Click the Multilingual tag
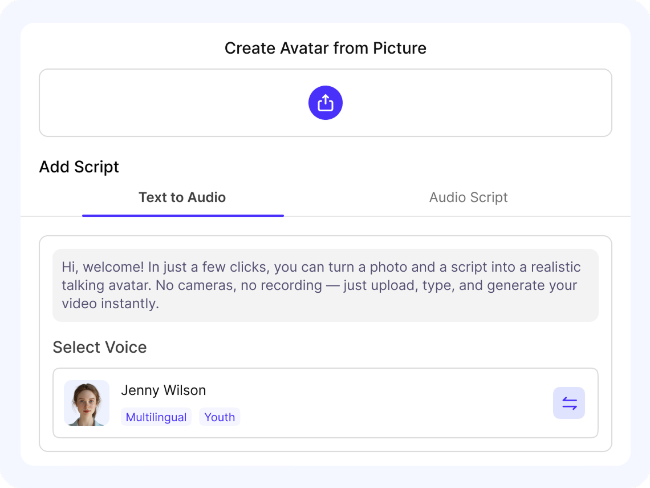The height and width of the screenshot is (488, 650). (156, 417)
